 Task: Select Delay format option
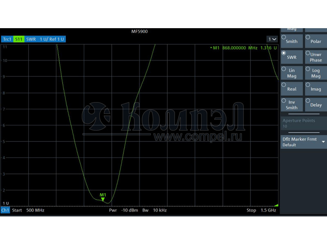pos(316,105)
